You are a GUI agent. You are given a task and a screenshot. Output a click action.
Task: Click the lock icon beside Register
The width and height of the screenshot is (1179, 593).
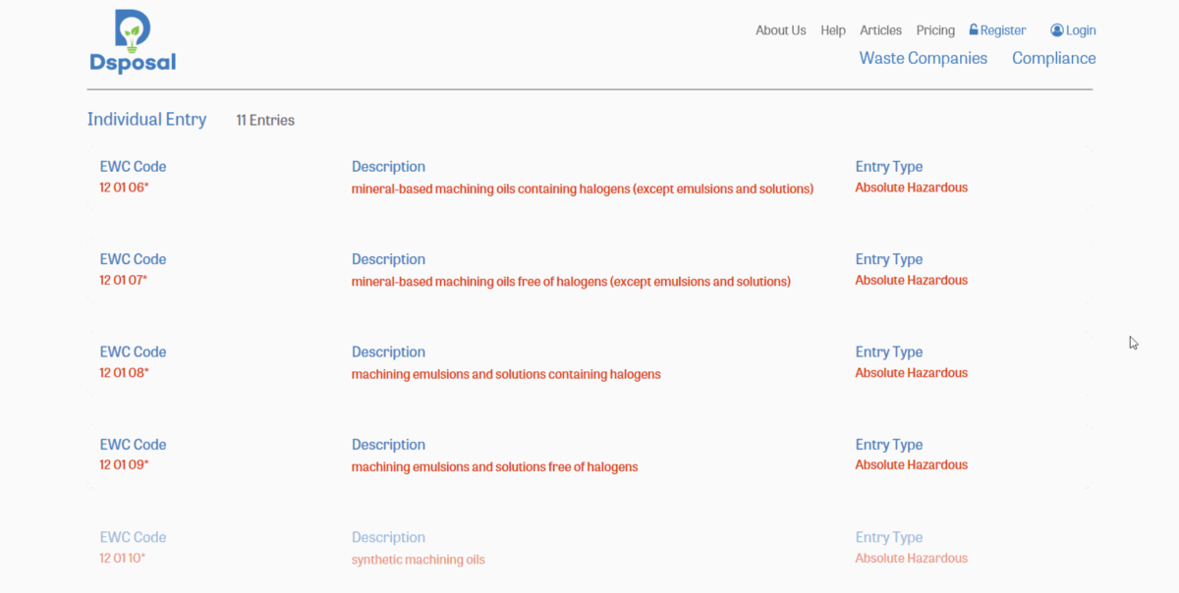click(x=974, y=30)
